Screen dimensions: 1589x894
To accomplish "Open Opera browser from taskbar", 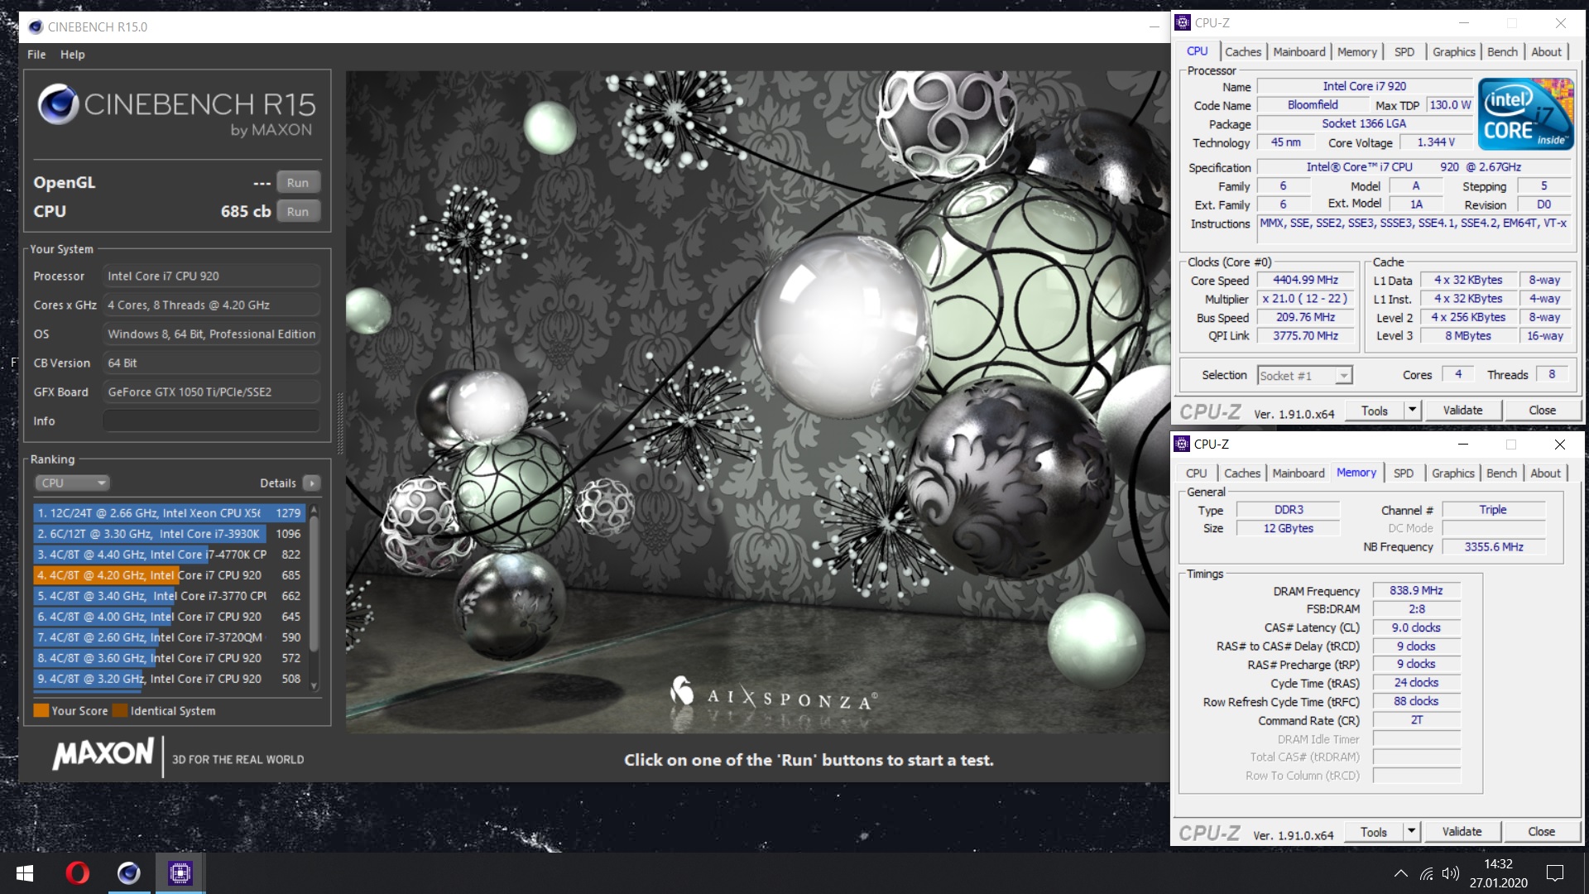I will point(78,873).
